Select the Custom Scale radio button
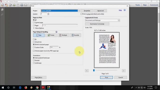 coord(34,47)
